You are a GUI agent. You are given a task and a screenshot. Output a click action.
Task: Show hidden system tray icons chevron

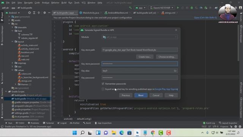[x=202, y=133]
